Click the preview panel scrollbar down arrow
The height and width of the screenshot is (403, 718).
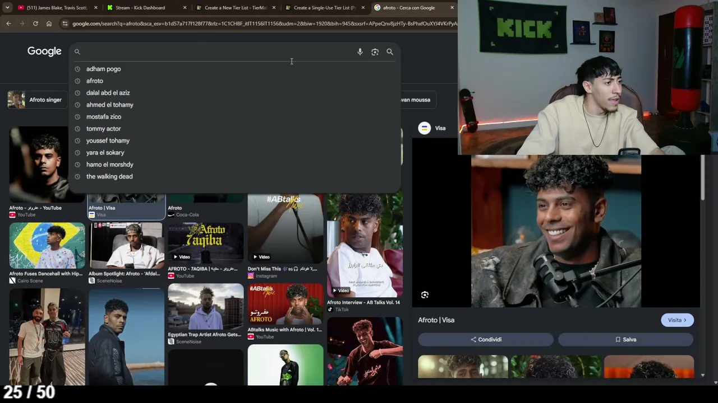(x=702, y=376)
